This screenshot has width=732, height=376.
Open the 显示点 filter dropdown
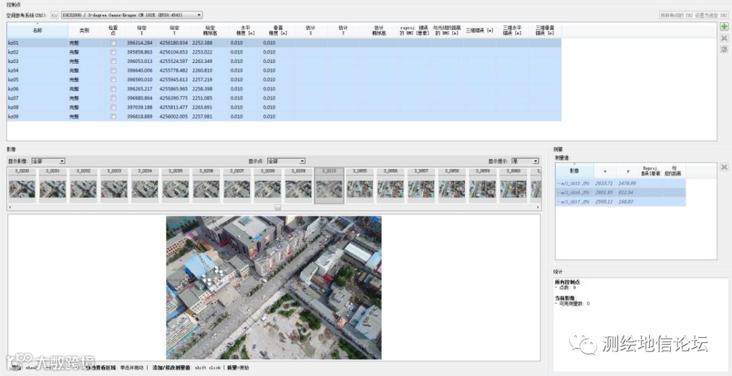coord(285,161)
